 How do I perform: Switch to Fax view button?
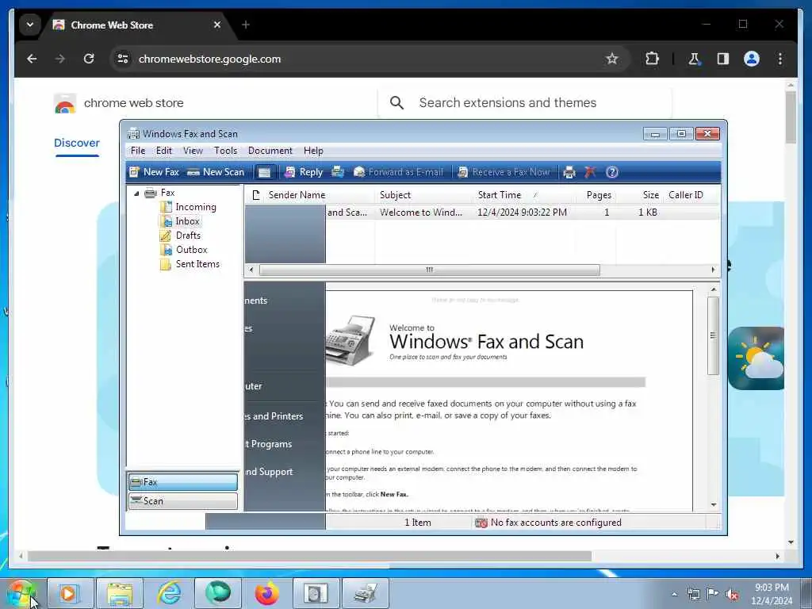pyautogui.click(x=183, y=482)
